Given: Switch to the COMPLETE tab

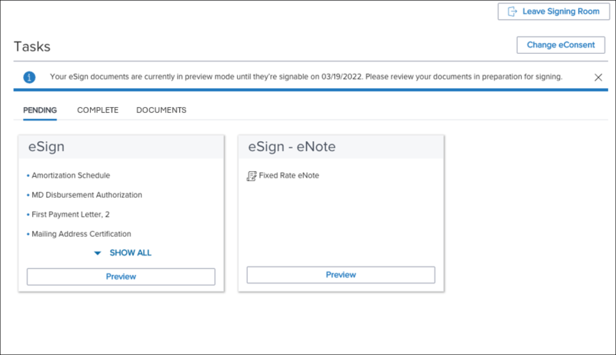Looking at the screenshot, I should tap(97, 110).
